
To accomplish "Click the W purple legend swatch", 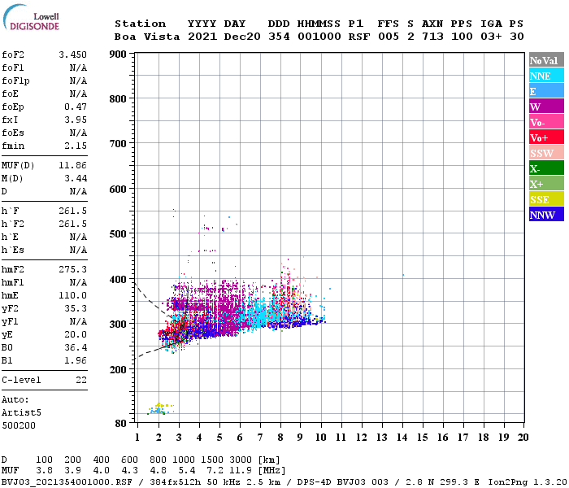I will coord(546,107).
